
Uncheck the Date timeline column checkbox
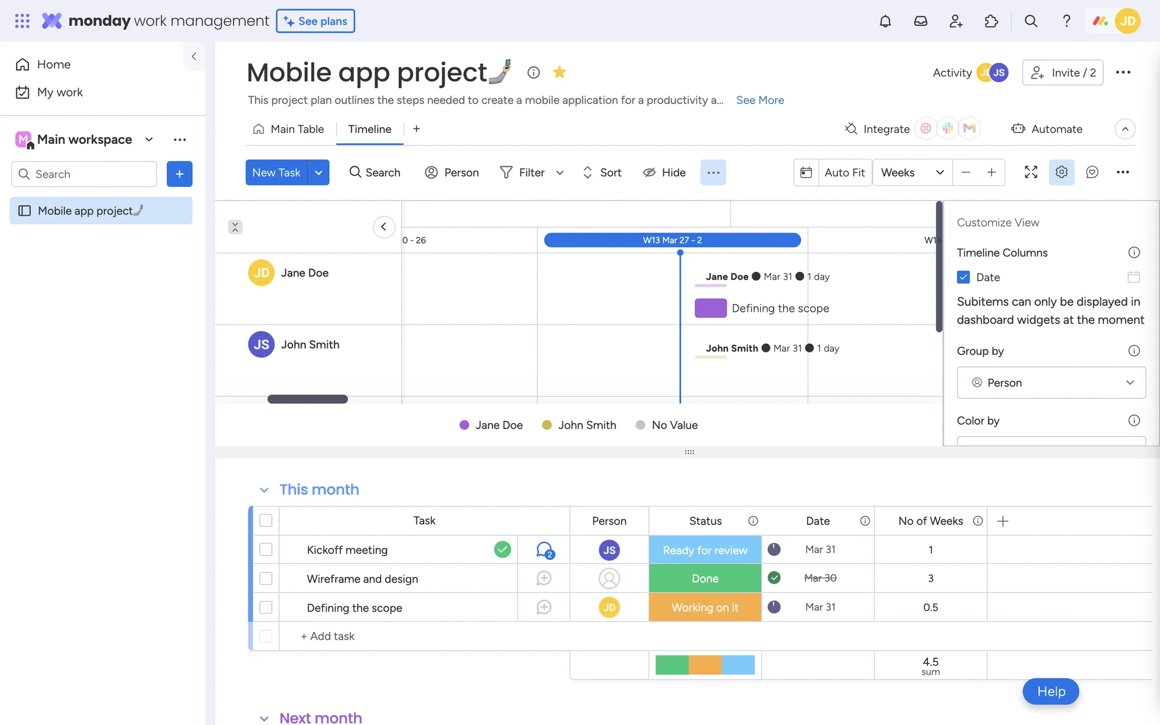coord(964,277)
